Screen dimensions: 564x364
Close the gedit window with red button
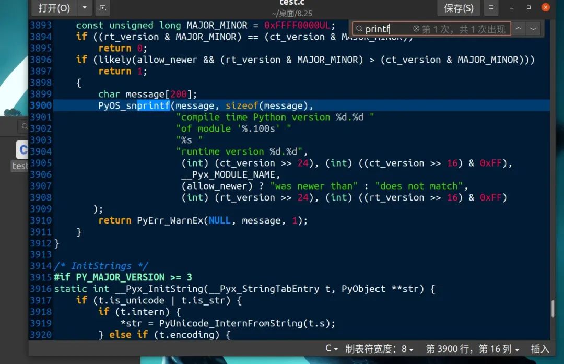point(545,7)
